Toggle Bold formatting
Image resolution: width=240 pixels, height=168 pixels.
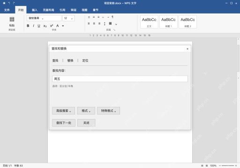click(x=28, y=26)
